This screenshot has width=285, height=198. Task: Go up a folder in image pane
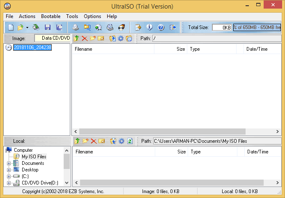coord(76,38)
